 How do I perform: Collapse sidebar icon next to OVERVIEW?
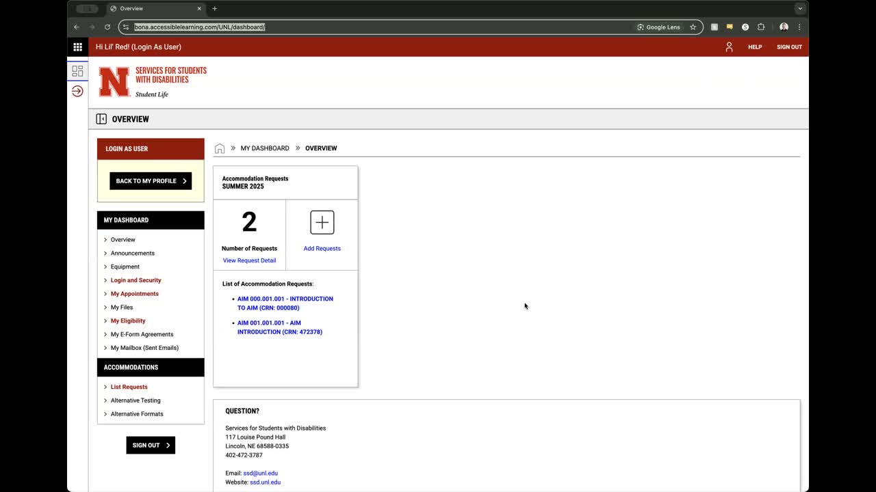(101, 119)
